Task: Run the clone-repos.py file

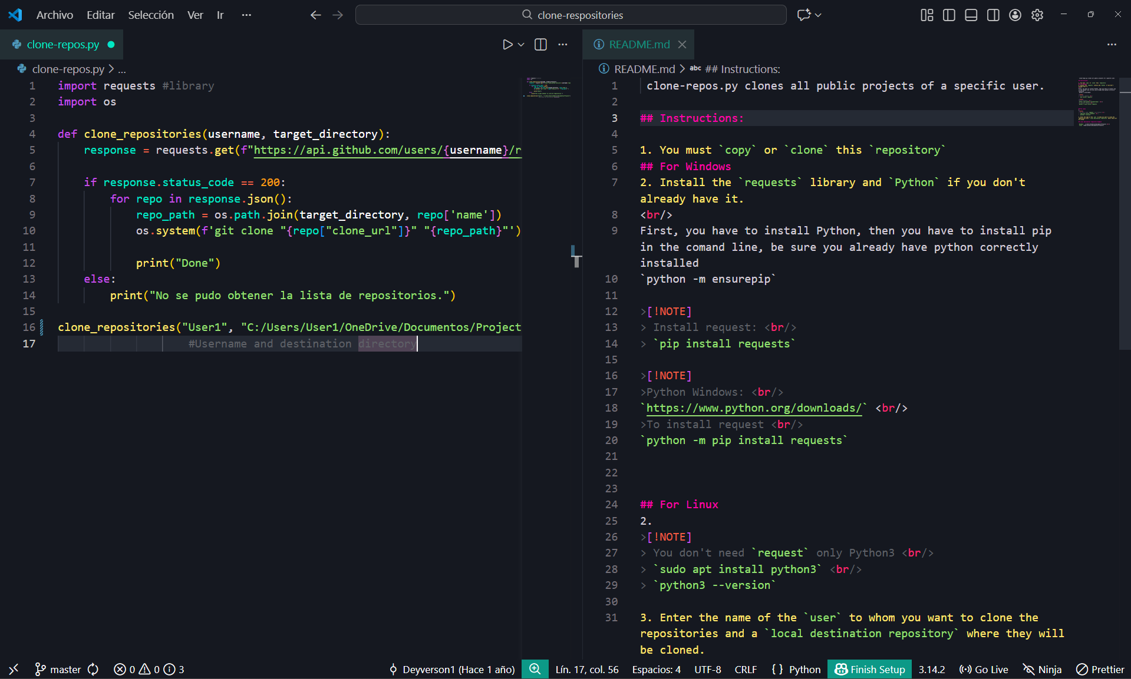Action: (x=506, y=44)
